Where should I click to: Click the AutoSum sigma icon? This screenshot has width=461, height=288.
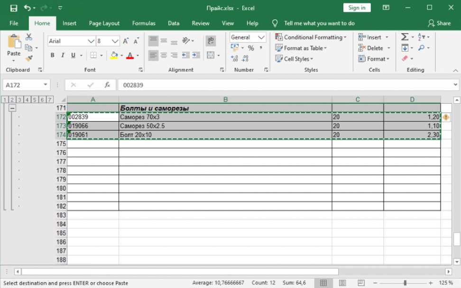pyautogui.click(x=405, y=37)
